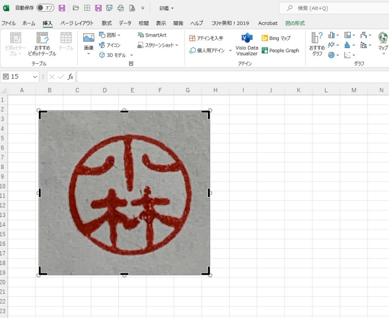This screenshot has height=318, width=389.
Task: Click the fx insert function icon
Action: [70, 77]
